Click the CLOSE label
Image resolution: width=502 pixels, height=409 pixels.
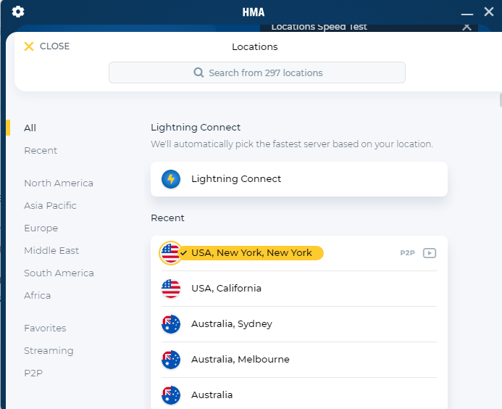(x=54, y=46)
